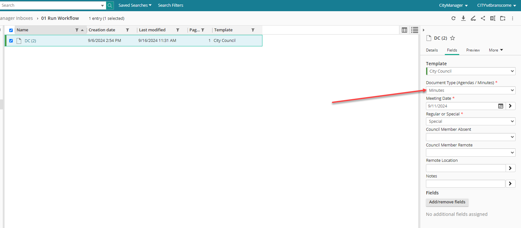Toggle the select-all checkbox in header
This screenshot has height=228, width=521.
coord(11,30)
